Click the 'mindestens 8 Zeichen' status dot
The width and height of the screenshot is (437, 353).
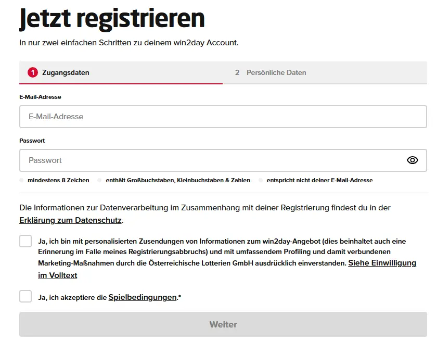[x=21, y=180]
